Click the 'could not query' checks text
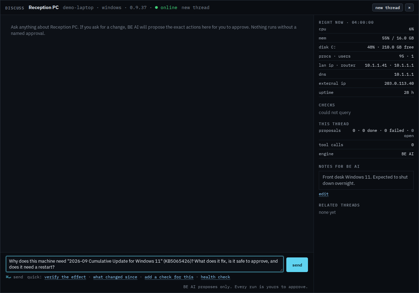The width and height of the screenshot is (419, 293). coord(335,113)
